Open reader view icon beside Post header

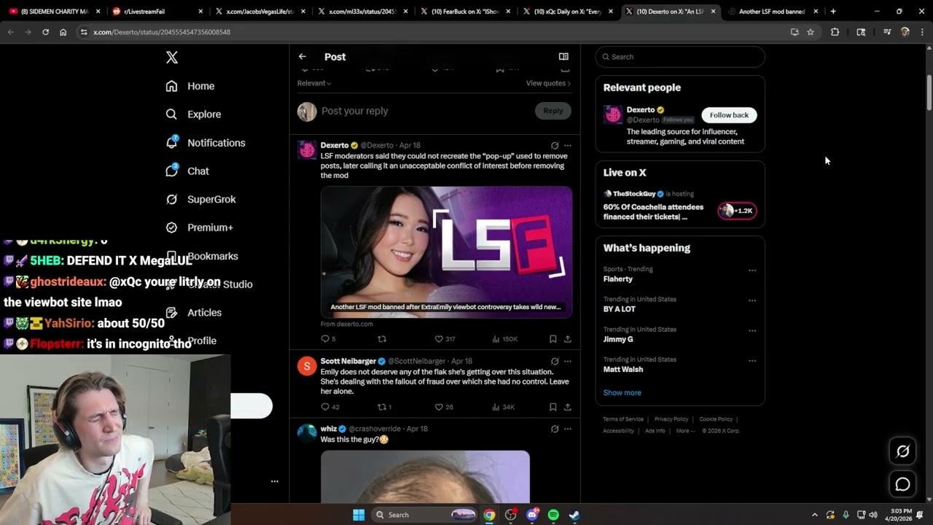[x=563, y=57]
